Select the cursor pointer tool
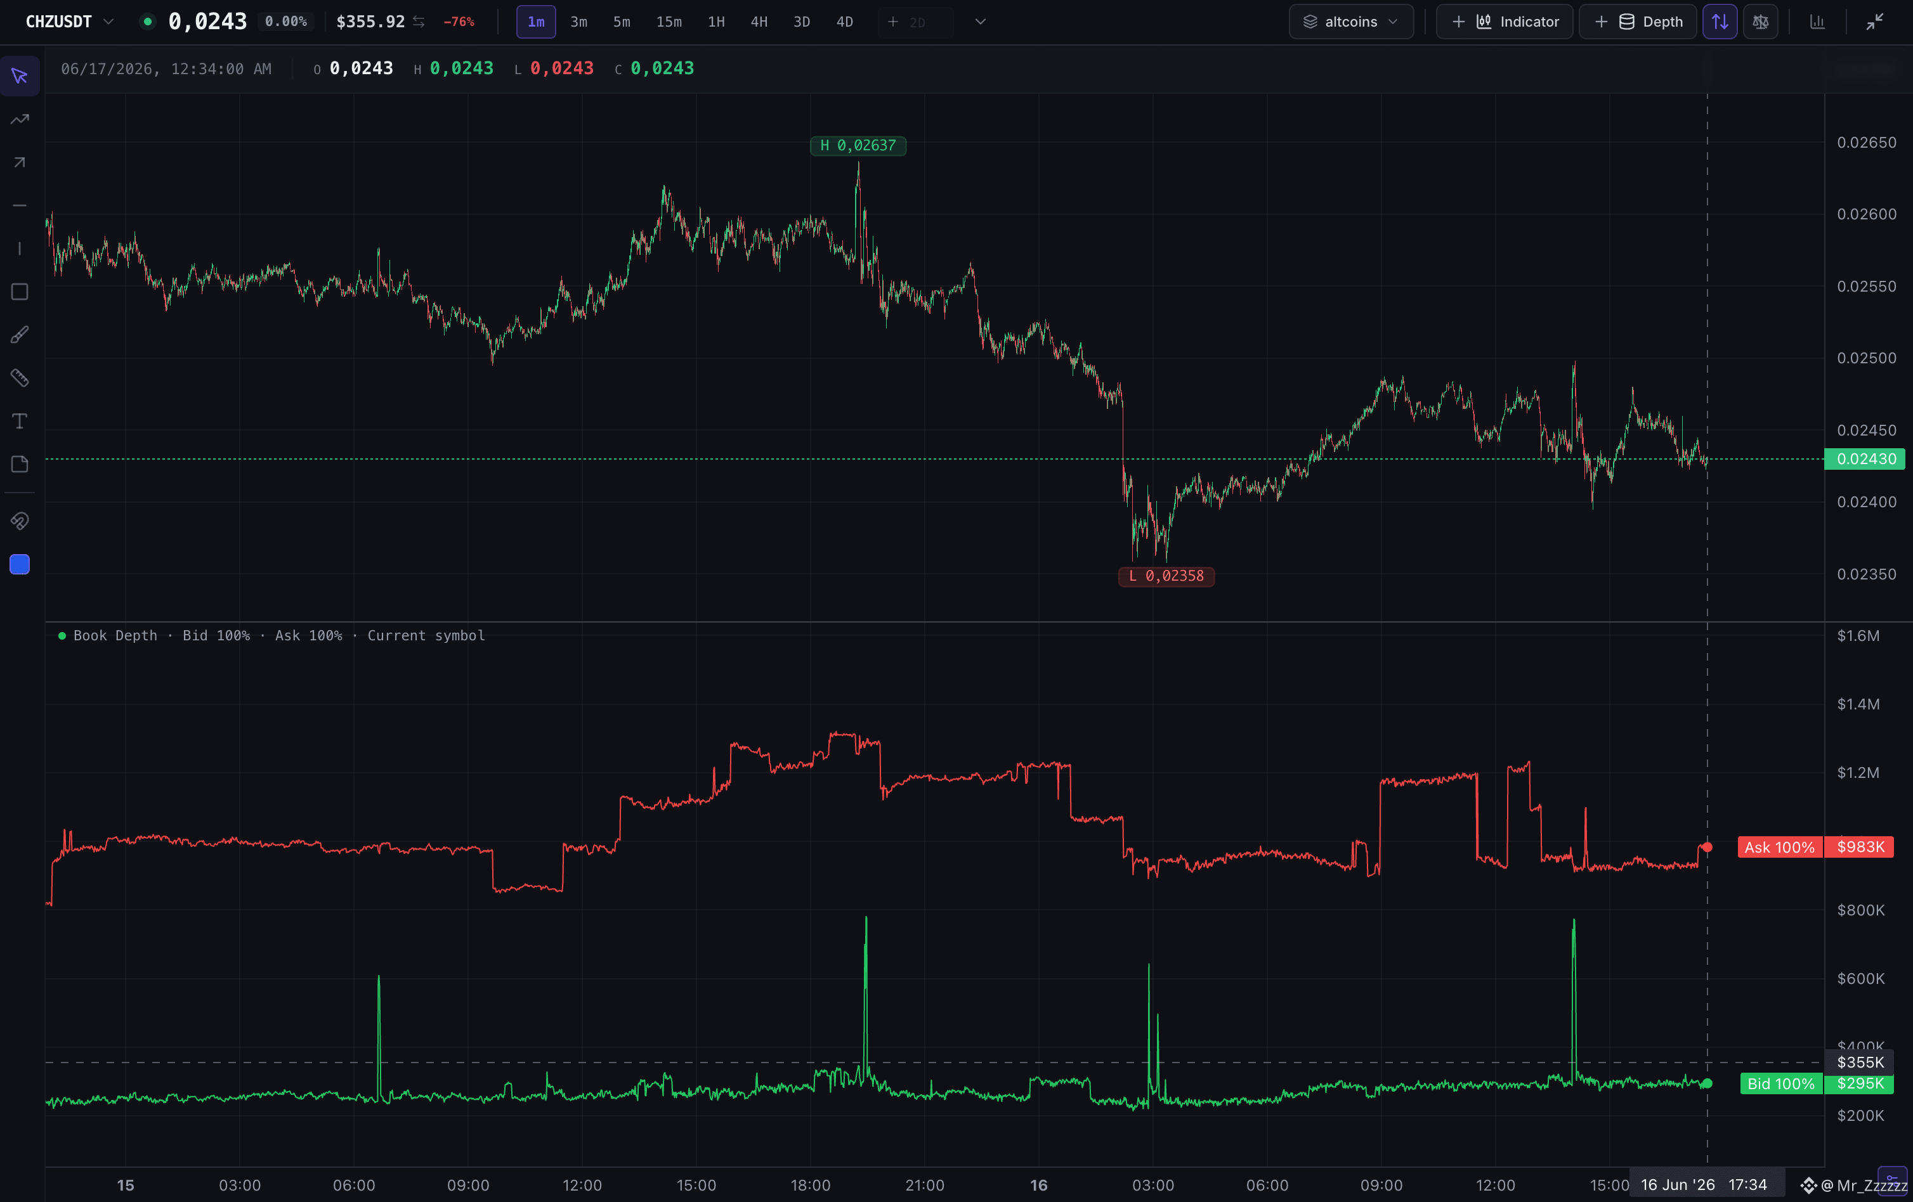 [x=20, y=76]
